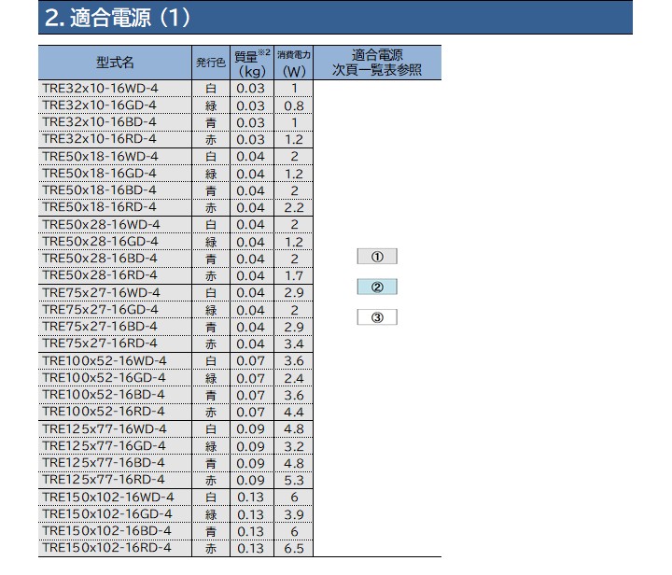Select model TRE32x10-16RD-4
The height and width of the screenshot is (575, 672).
coord(100,139)
